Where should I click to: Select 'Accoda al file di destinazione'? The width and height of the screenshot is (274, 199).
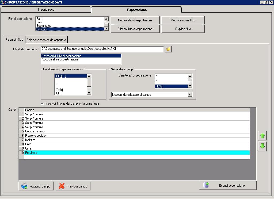[81, 59]
